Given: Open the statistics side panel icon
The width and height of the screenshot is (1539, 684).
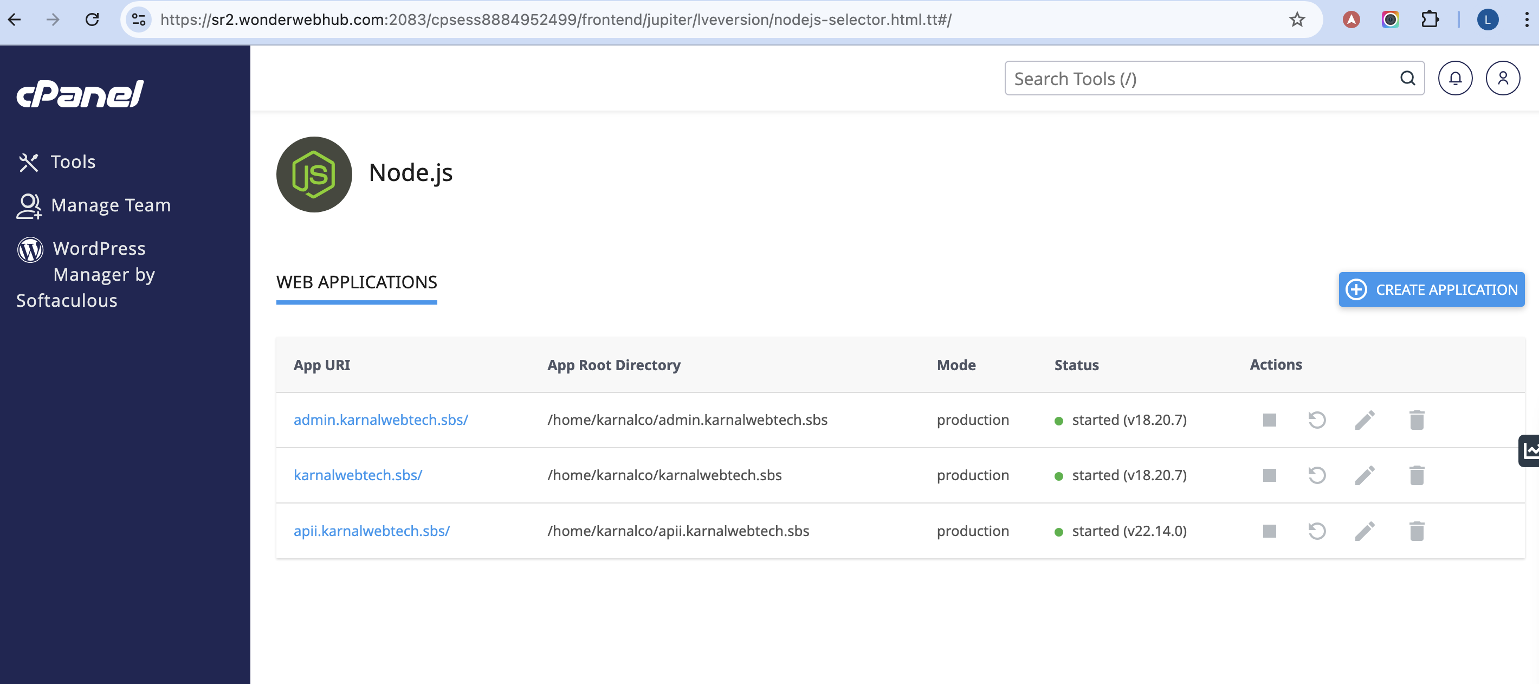Looking at the screenshot, I should (x=1529, y=451).
